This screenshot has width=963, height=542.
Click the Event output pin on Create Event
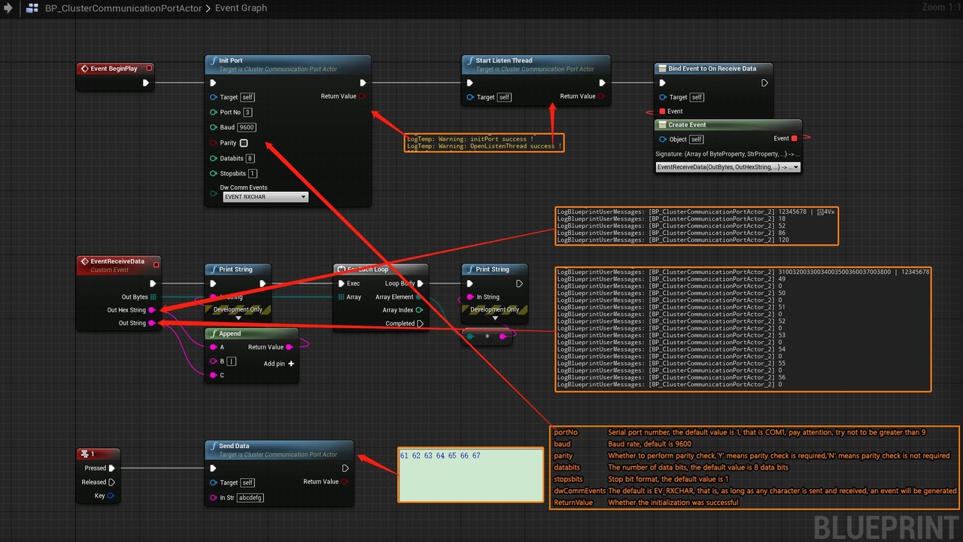click(794, 139)
